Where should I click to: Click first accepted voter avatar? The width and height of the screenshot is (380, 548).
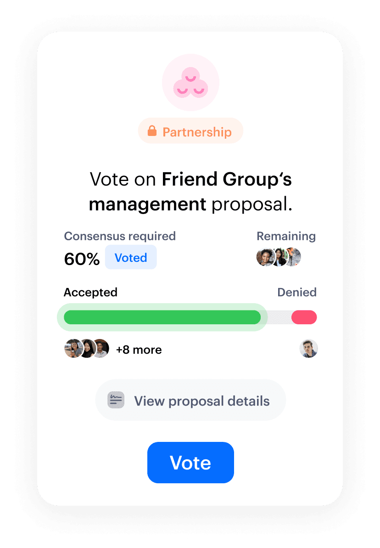point(73,349)
